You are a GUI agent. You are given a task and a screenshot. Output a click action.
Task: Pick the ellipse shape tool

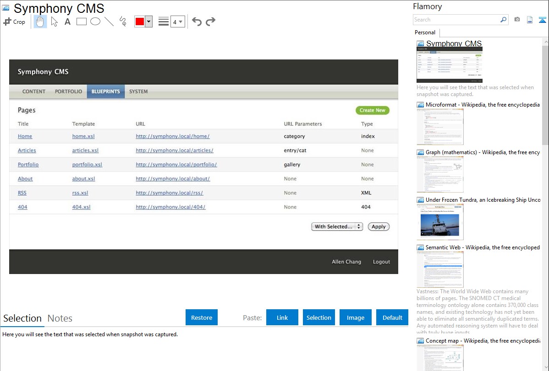pyautogui.click(x=95, y=22)
